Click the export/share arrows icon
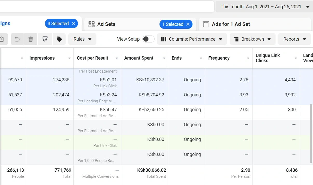The height and width of the screenshot is (185, 313). [x=45, y=39]
